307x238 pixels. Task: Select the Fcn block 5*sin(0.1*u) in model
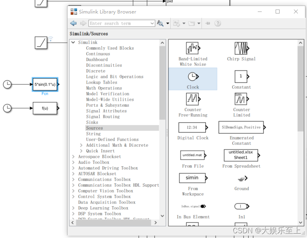click(x=45, y=84)
